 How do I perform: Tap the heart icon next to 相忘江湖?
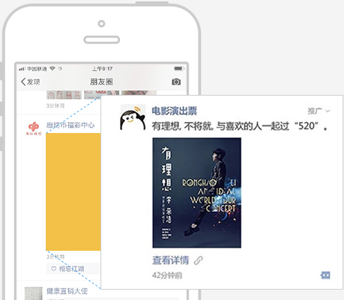click(x=54, y=269)
